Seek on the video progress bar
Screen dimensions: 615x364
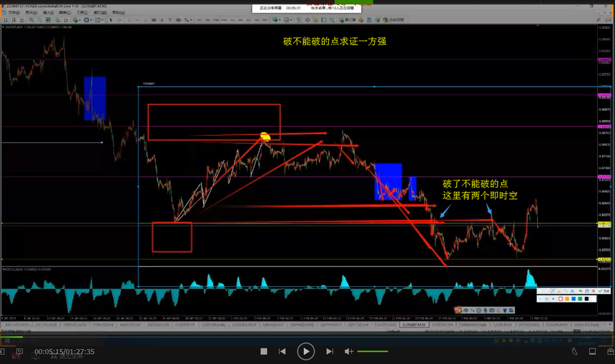click(307, 337)
